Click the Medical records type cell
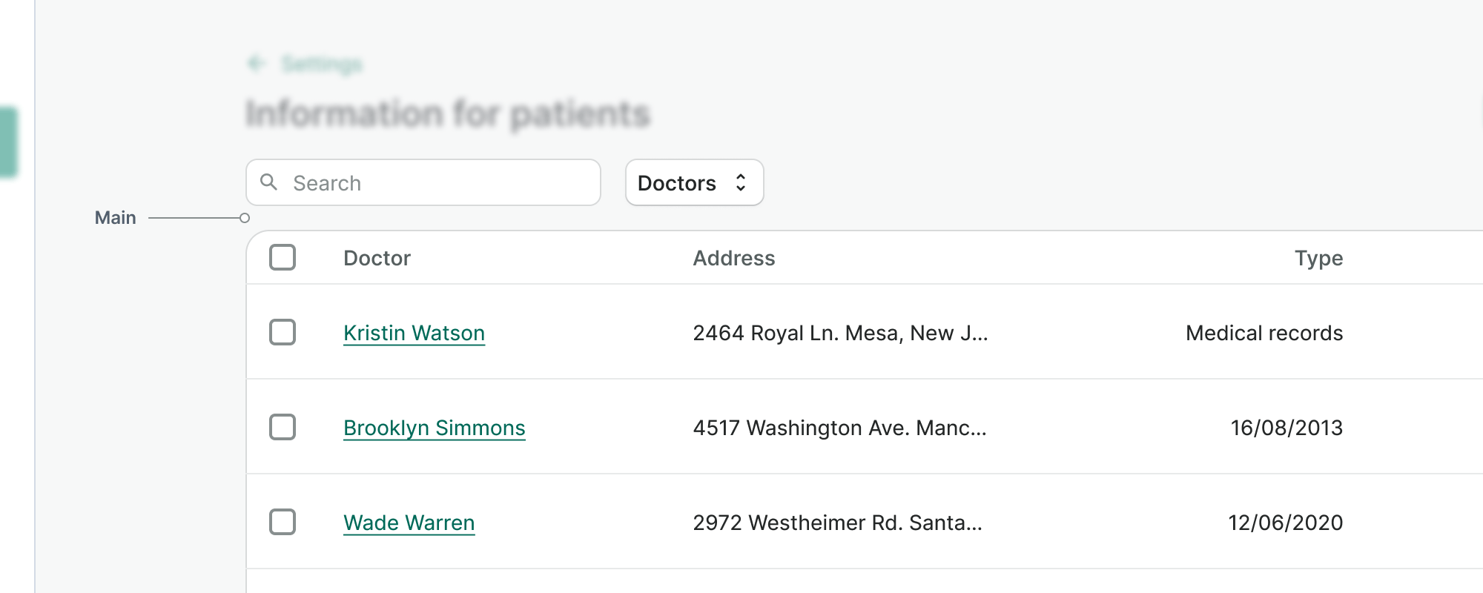The height and width of the screenshot is (593, 1483). pos(1264,333)
